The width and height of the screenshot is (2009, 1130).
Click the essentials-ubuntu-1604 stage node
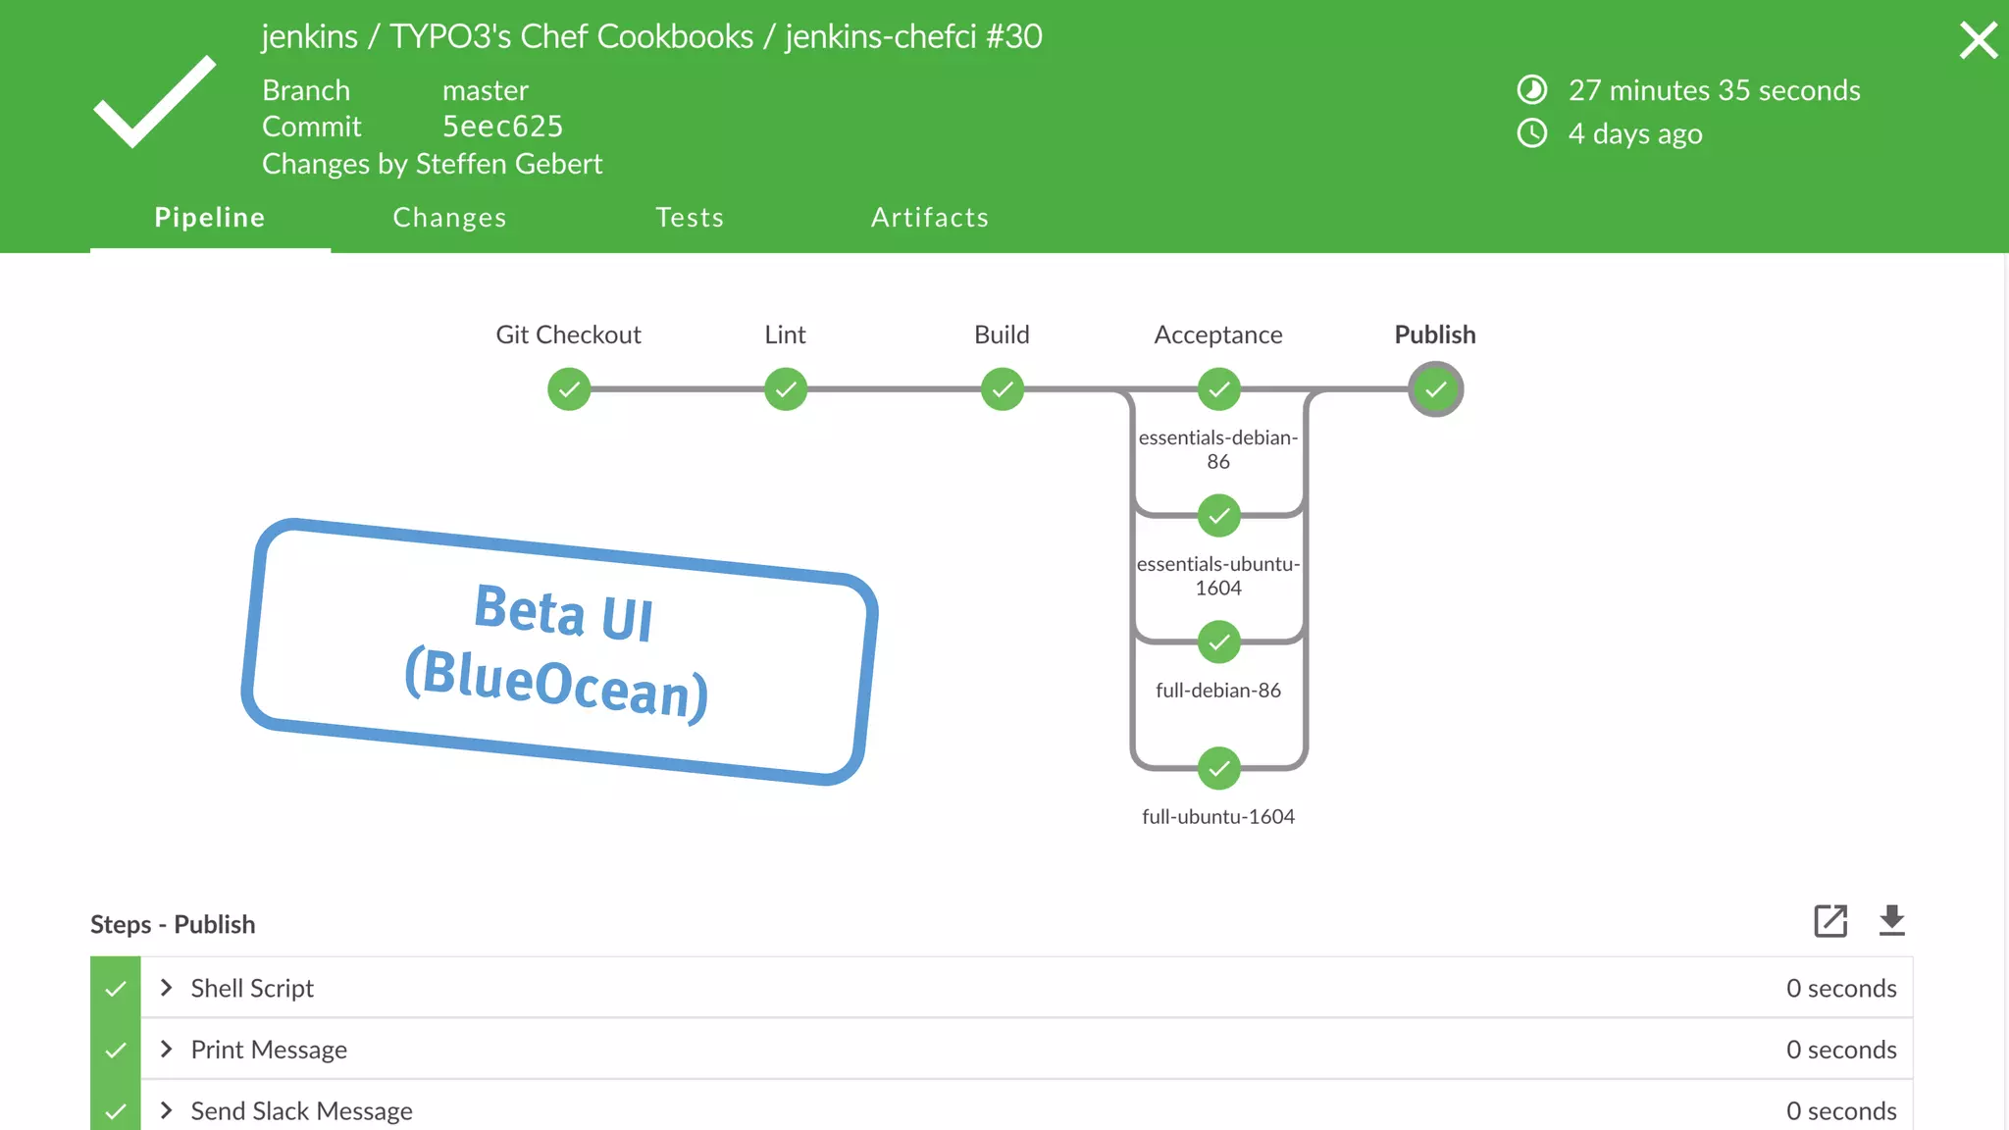(x=1218, y=516)
